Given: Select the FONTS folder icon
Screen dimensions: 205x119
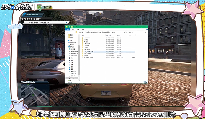Looking at the screenshot, I should tap(83, 40).
